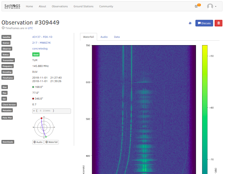Open the 43137 - FOX-1D satellite link
The height and width of the screenshot is (174, 237).
pyautogui.click(x=42, y=37)
